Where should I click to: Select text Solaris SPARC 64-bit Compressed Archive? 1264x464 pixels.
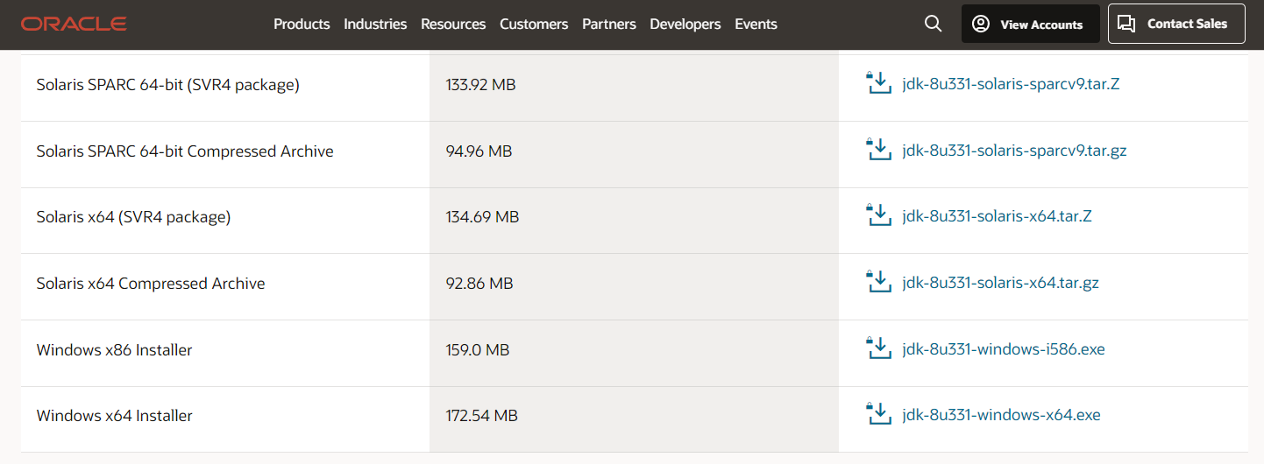tap(185, 151)
